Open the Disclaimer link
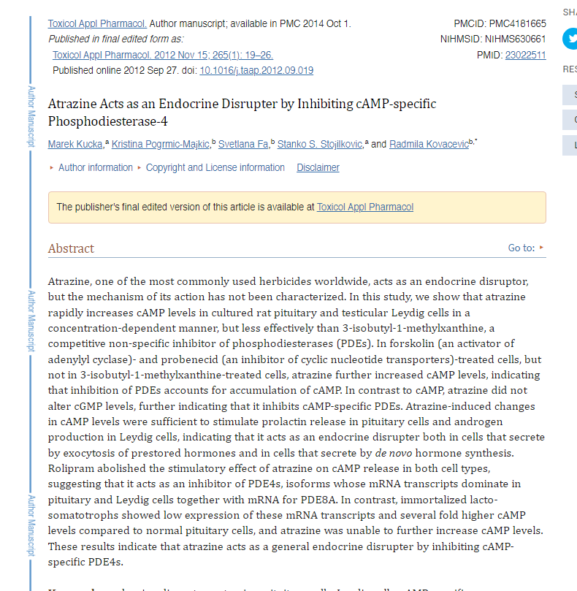This screenshot has width=577, height=591. click(318, 167)
